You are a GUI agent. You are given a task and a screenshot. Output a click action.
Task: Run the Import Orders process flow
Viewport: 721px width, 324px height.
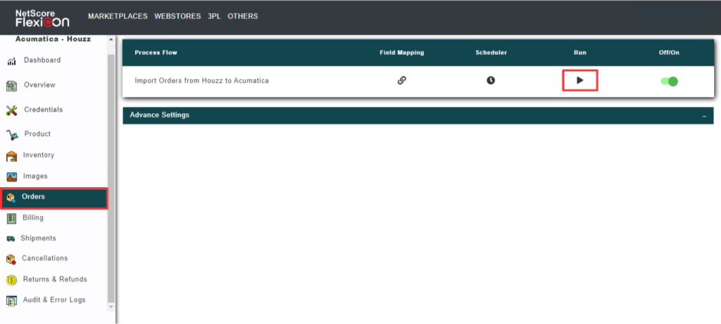[579, 80]
